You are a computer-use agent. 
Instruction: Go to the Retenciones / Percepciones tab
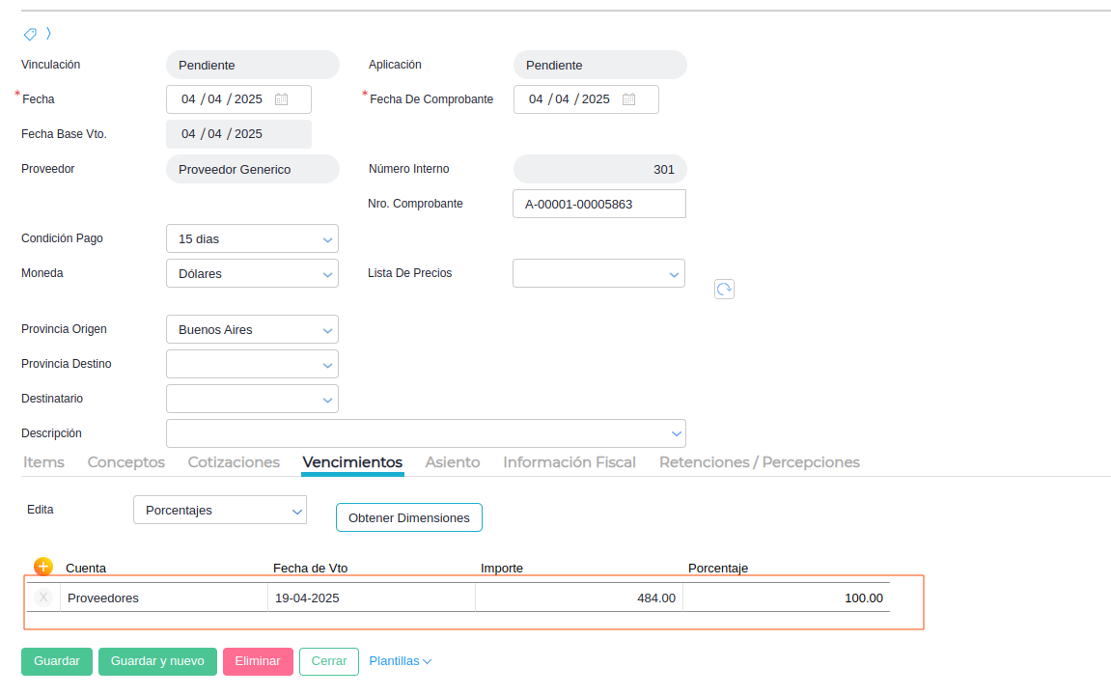pyautogui.click(x=760, y=462)
